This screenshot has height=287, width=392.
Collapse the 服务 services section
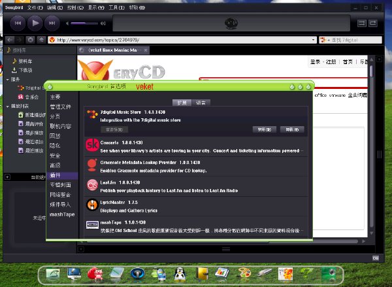coord(7,79)
